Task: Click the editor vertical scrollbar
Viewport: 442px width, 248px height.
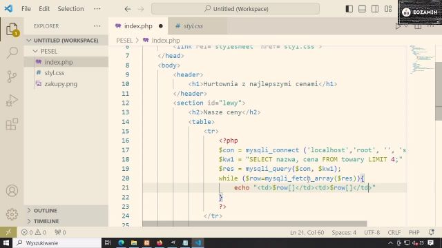Action: 439,92
